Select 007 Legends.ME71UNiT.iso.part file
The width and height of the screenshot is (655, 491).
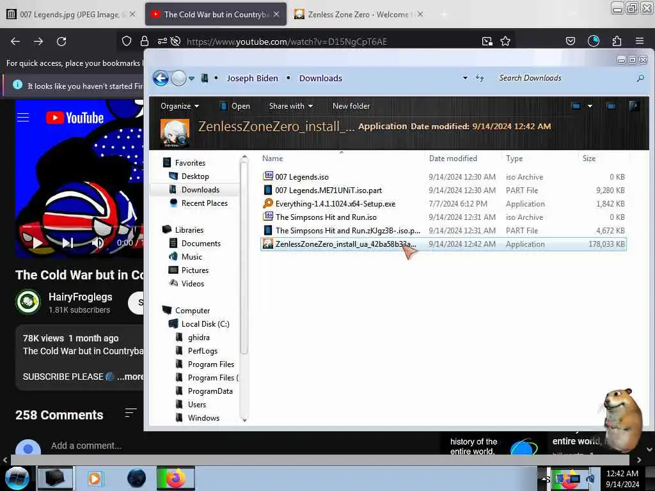tap(443, 190)
